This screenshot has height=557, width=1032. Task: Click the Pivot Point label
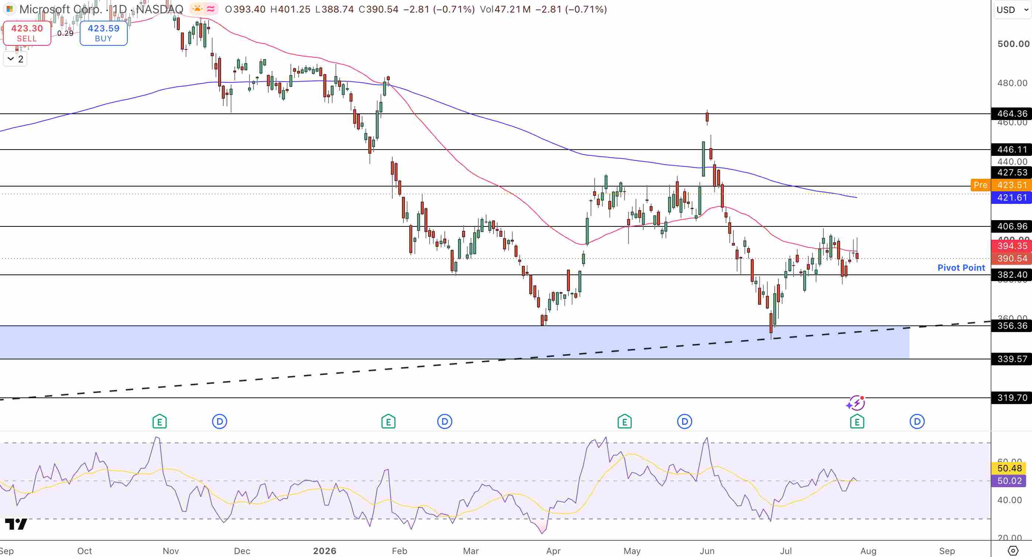pyautogui.click(x=961, y=267)
